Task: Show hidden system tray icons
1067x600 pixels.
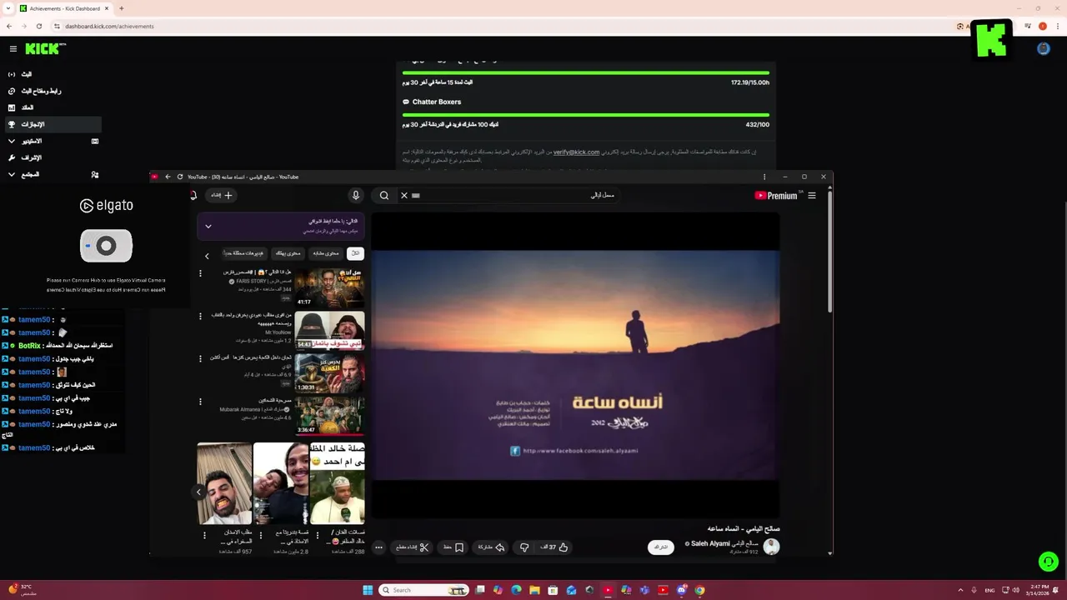Action: point(959,590)
